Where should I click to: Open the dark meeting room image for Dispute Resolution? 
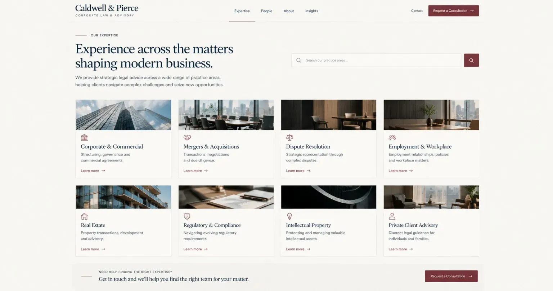[x=329, y=115]
